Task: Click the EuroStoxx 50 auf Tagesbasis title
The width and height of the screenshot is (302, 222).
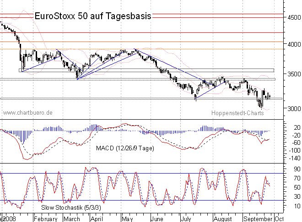Action: tap(93, 16)
